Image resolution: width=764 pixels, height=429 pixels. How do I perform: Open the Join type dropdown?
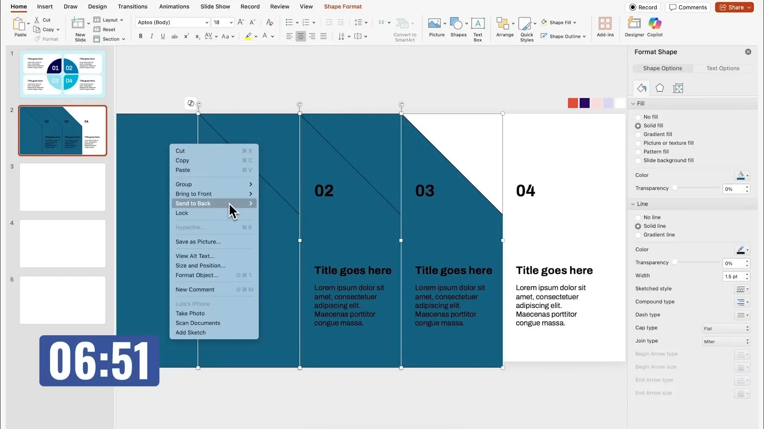pyautogui.click(x=726, y=342)
